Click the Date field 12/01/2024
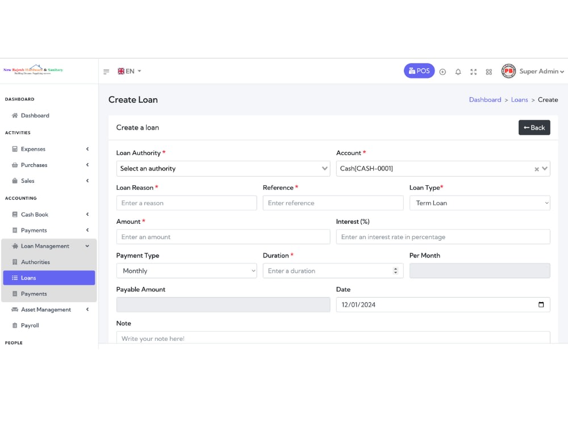Screen dimensions: 568x426 click(443, 304)
